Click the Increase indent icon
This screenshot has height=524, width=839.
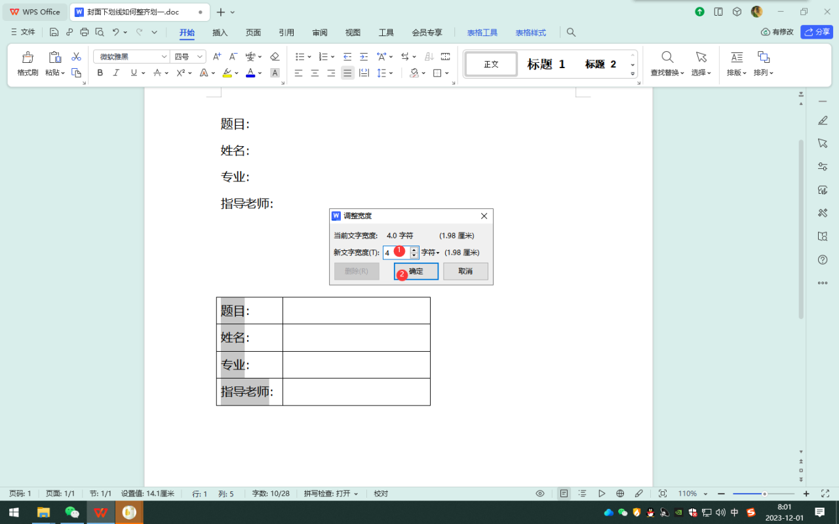[364, 57]
